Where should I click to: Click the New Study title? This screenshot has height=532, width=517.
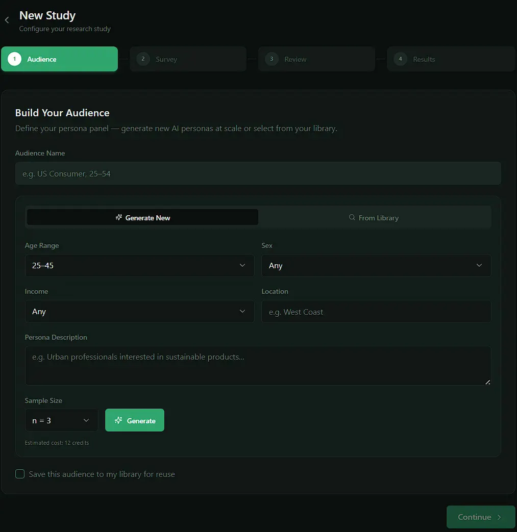[x=47, y=15]
